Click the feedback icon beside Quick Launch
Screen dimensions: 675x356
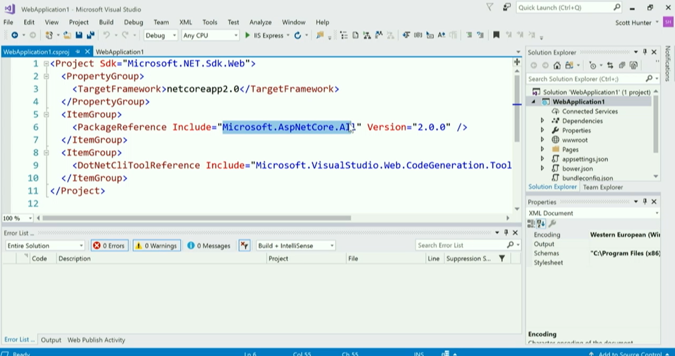(x=505, y=7)
